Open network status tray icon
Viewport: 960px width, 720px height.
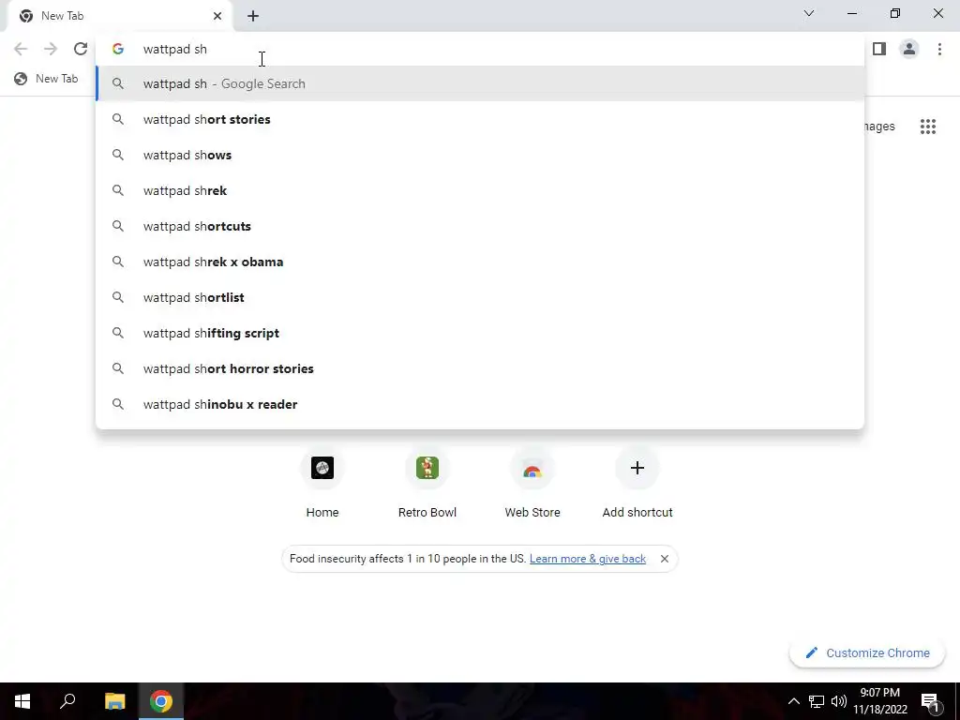[817, 701]
